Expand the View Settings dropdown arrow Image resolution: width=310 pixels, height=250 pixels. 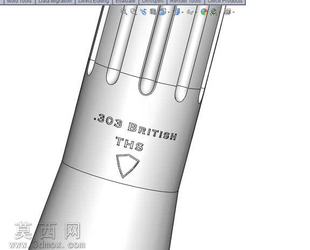[233, 12]
